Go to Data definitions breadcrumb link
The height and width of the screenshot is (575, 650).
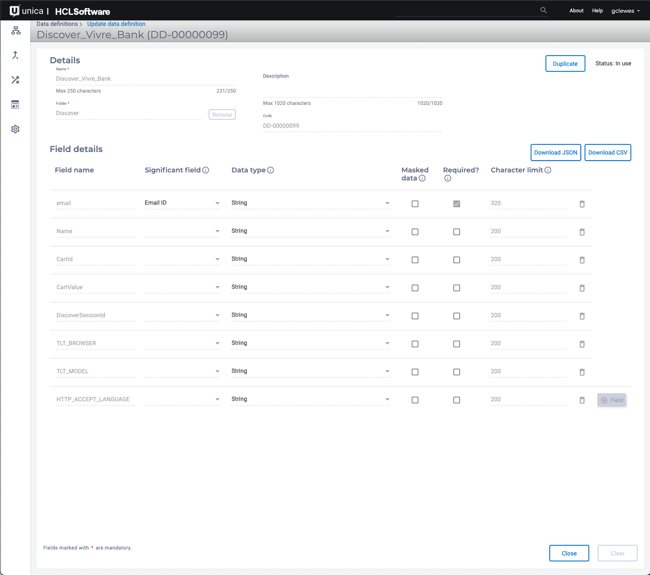click(57, 24)
